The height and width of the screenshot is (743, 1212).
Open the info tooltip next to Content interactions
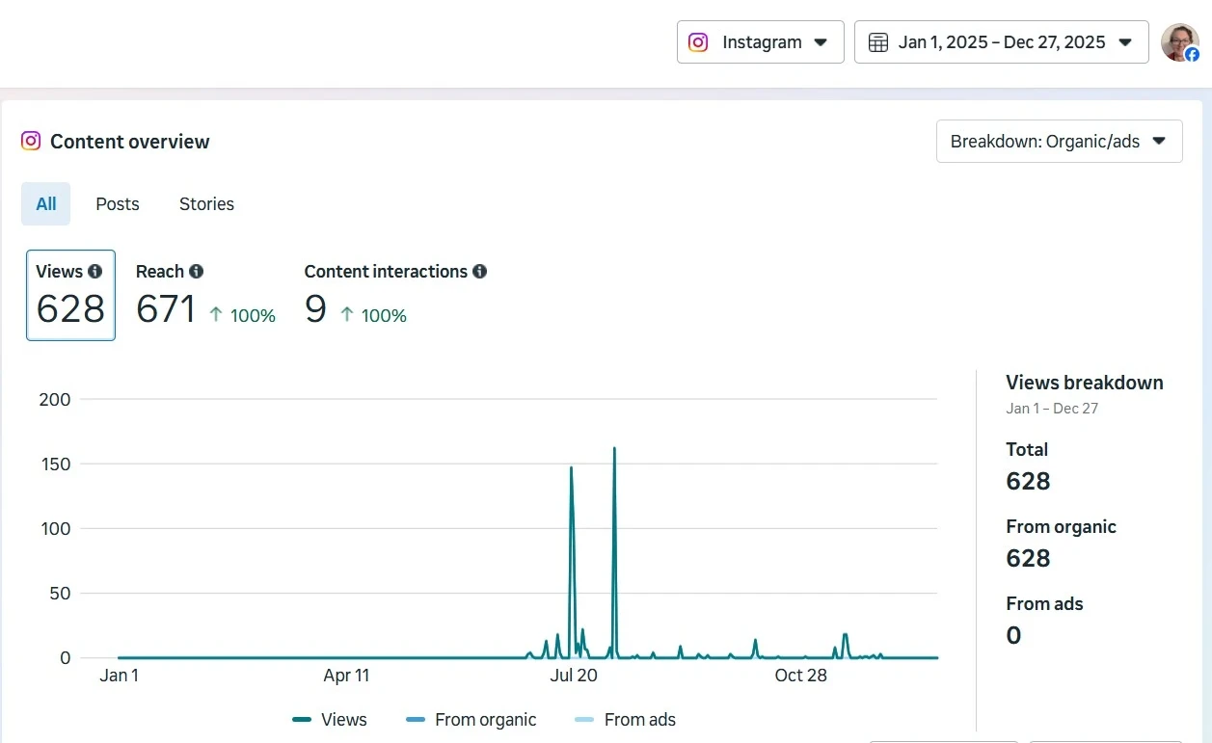[x=479, y=272]
